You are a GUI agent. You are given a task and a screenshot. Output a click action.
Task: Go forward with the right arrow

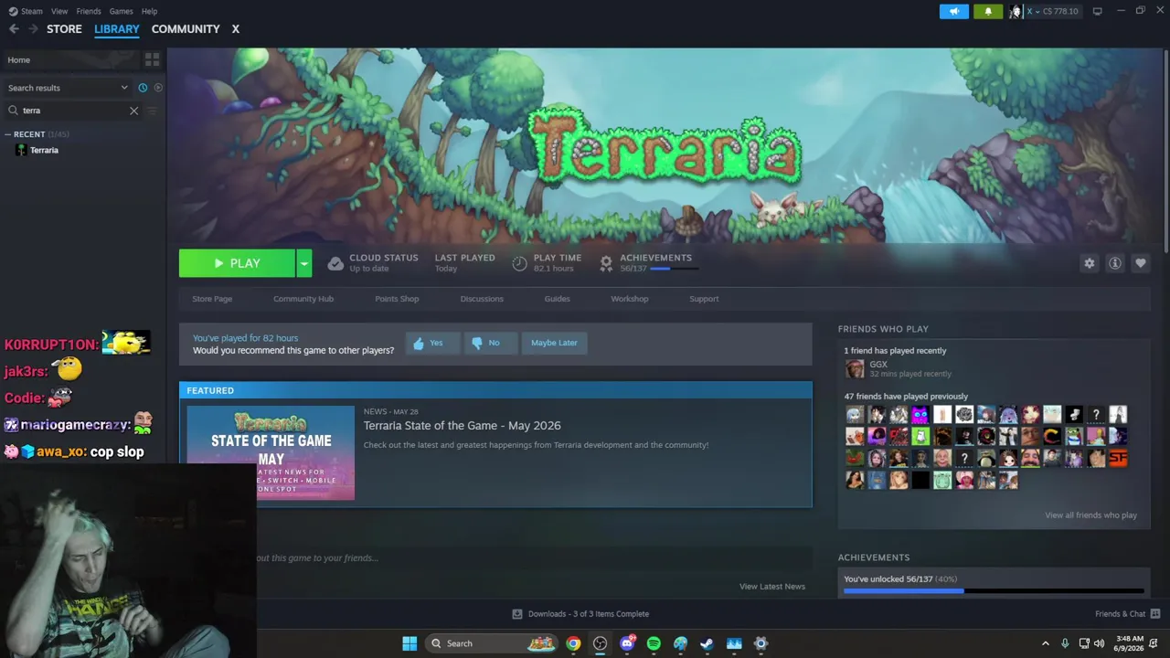click(33, 29)
